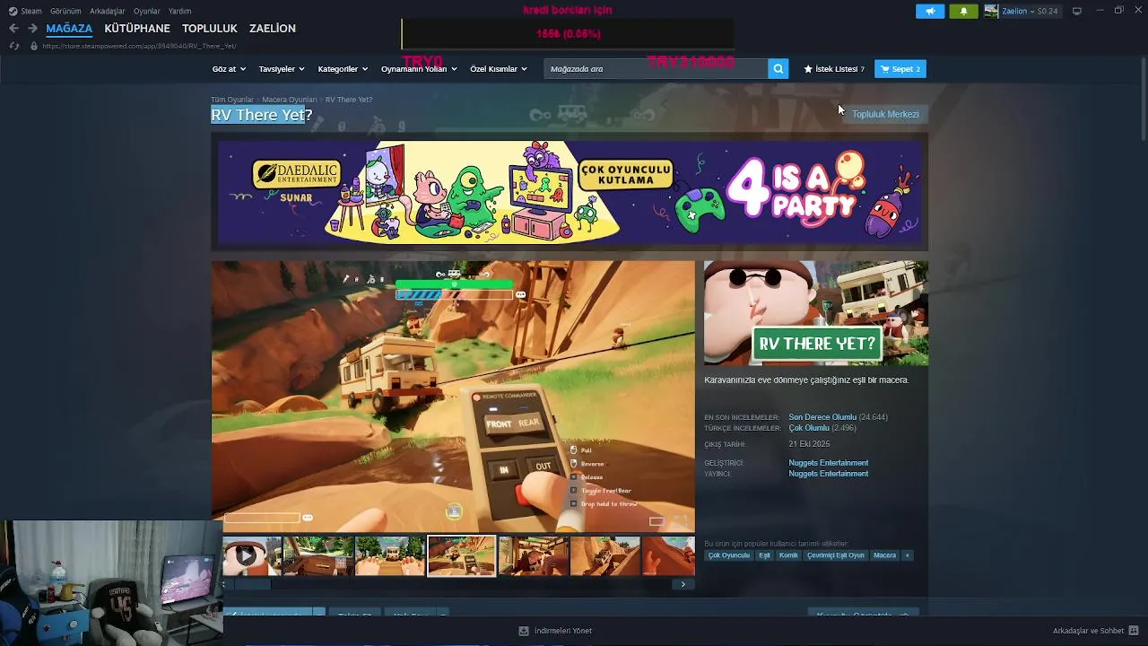Open the Son Derece Olumlu reviews link
The width and height of the screenshot is (1148, 646).
822,417
